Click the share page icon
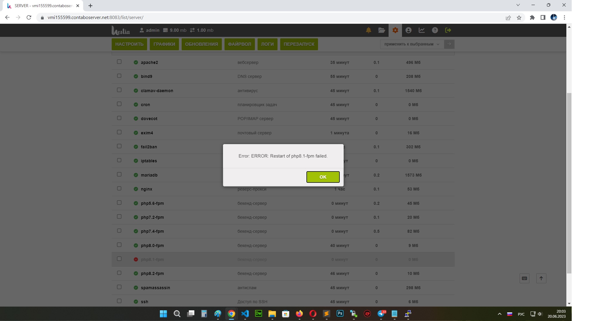The image size is (614, 321). click(x=508, y=18)
